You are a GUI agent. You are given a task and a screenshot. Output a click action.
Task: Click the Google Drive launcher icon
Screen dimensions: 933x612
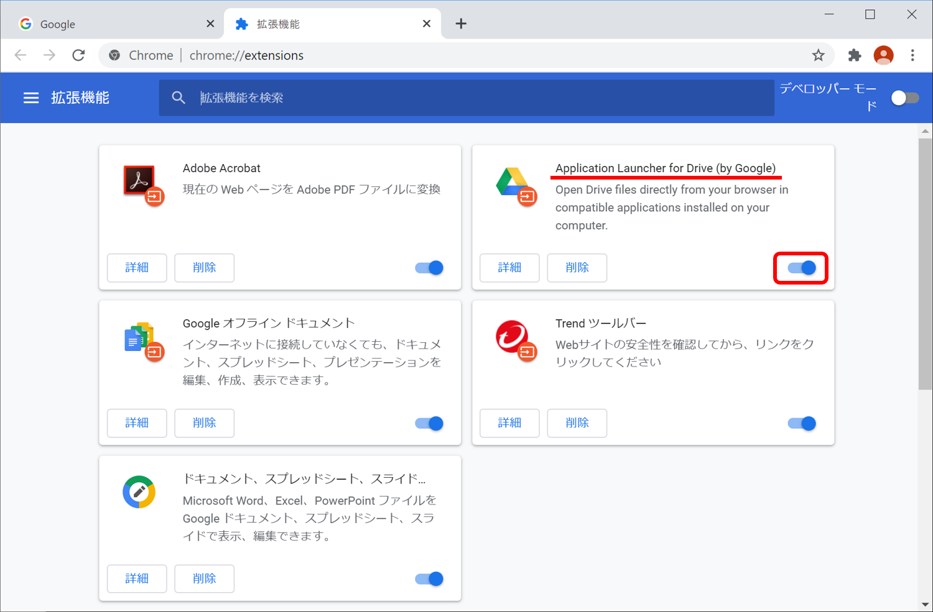point(516,185)
